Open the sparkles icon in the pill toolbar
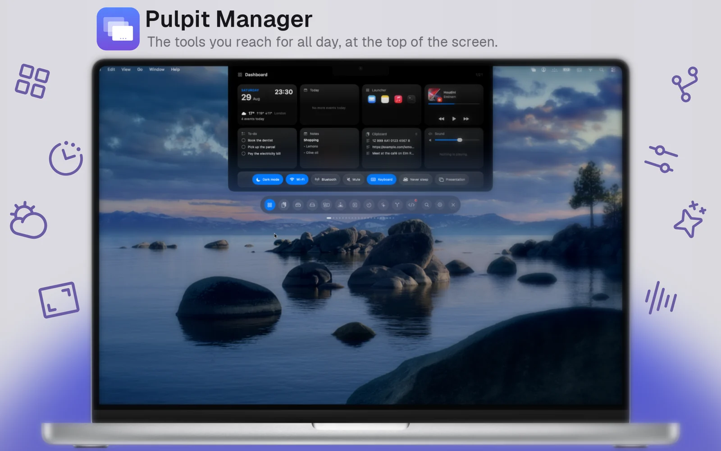The width and height of the screenshot is (721, 451). [383, 205]
